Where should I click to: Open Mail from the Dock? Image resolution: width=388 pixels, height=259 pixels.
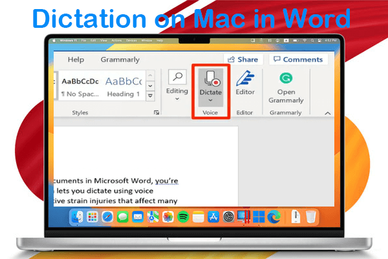click(x=138, y=217)
